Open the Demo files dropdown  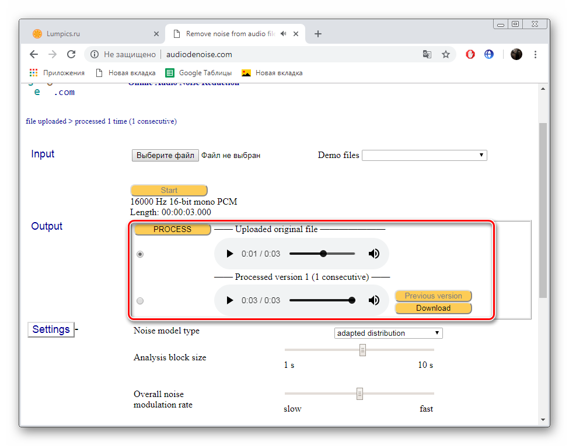point(424,155)
